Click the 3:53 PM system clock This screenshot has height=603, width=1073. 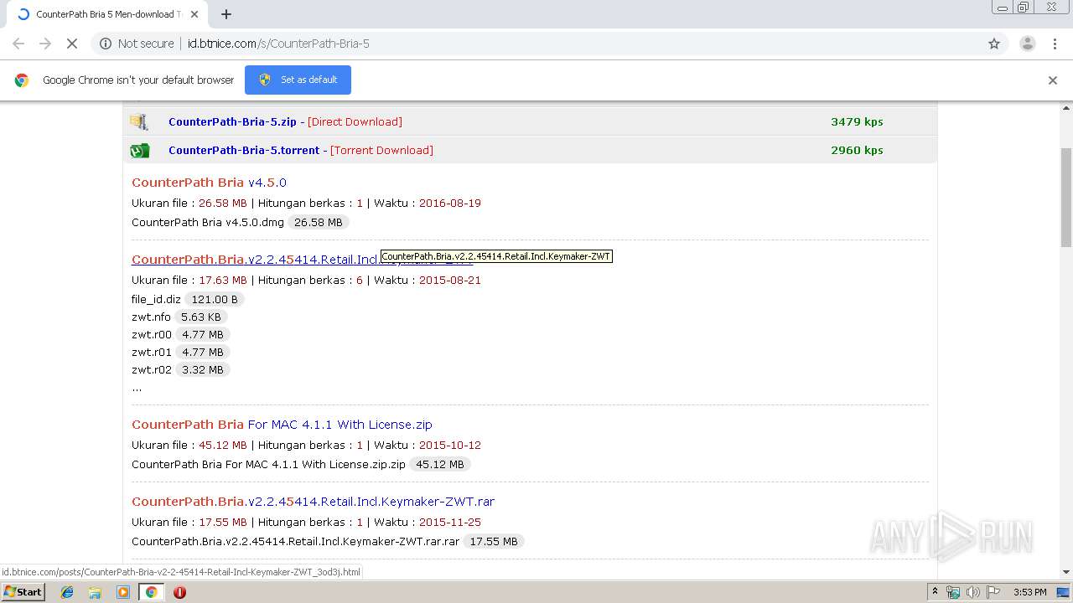point(1030,592)
